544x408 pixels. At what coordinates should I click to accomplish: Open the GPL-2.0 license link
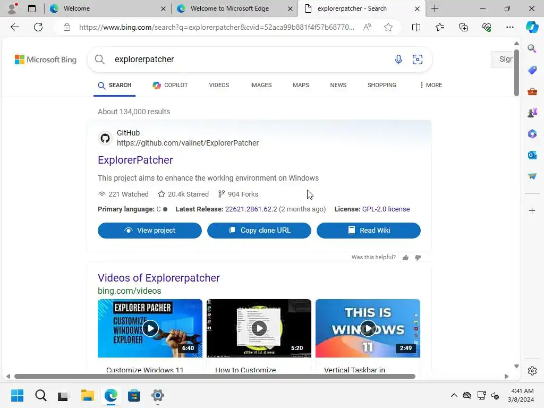point(386,209)
